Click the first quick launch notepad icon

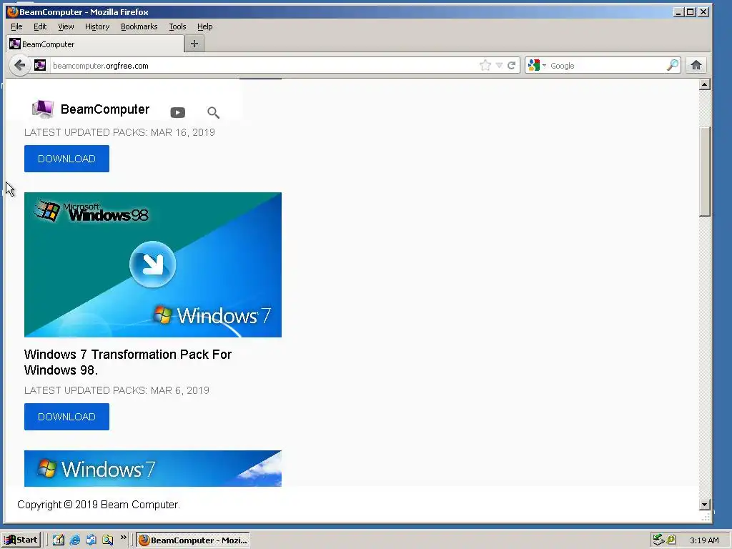pos(59,540)
